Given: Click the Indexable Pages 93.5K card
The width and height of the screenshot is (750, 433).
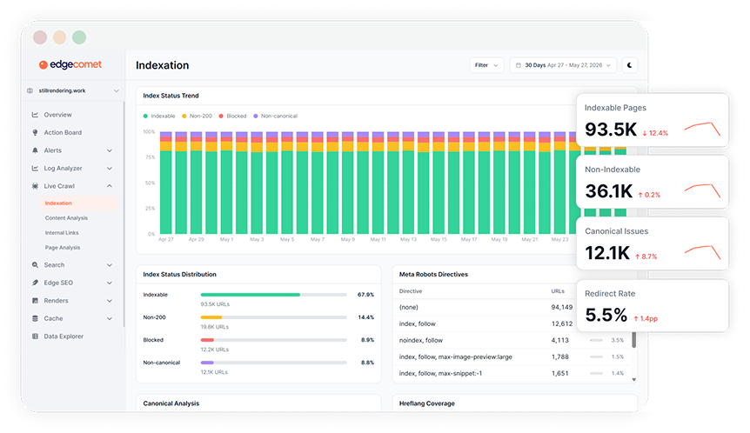Looking at the screenshot, I should point(653,120).
